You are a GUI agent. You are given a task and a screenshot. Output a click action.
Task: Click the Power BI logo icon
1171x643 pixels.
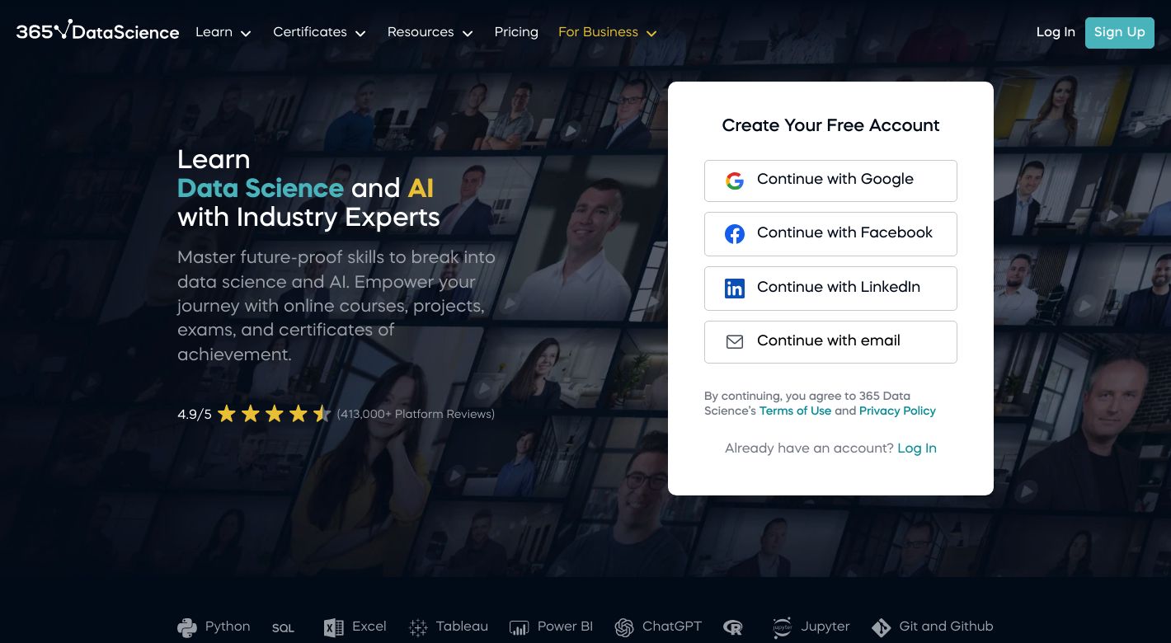point(519,628)
